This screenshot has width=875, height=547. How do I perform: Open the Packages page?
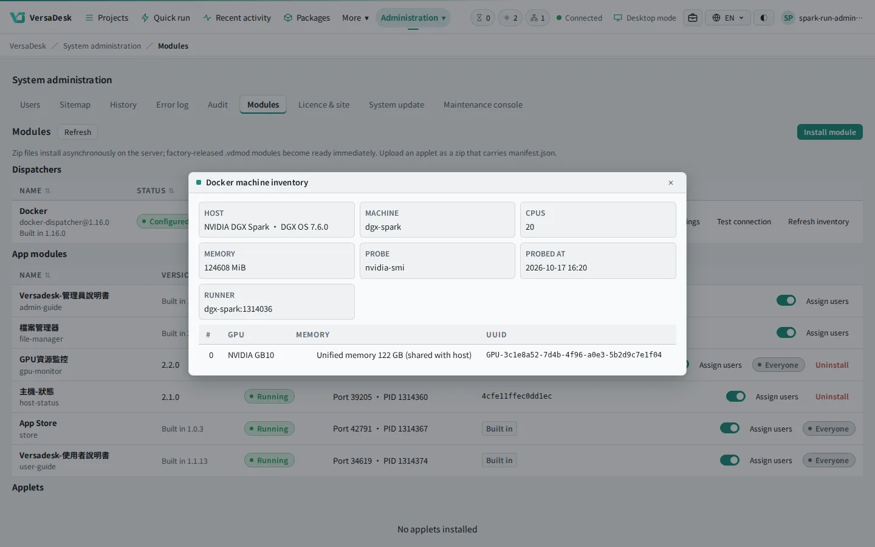click(x=307, y=18)
